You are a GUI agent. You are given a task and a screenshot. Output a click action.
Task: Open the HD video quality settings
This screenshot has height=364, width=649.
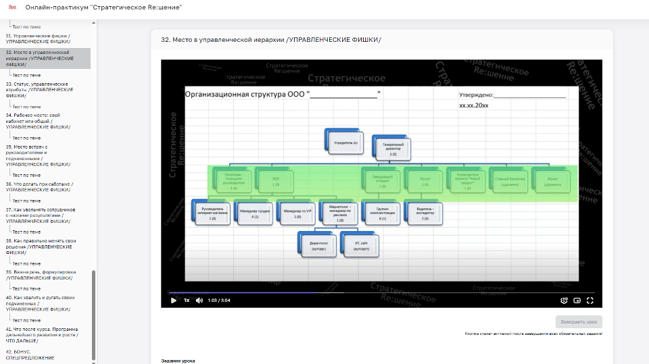(564, 301)
